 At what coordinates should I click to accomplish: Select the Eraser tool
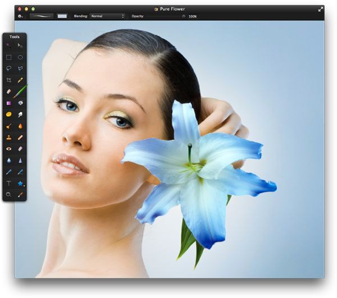click(8, 91)
